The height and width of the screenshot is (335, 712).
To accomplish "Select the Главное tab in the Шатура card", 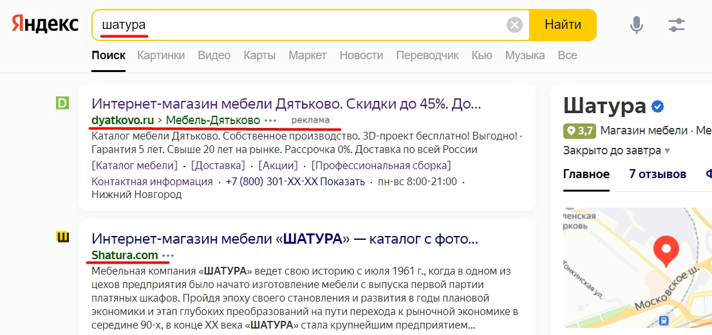I will click(x=586, y=174).
